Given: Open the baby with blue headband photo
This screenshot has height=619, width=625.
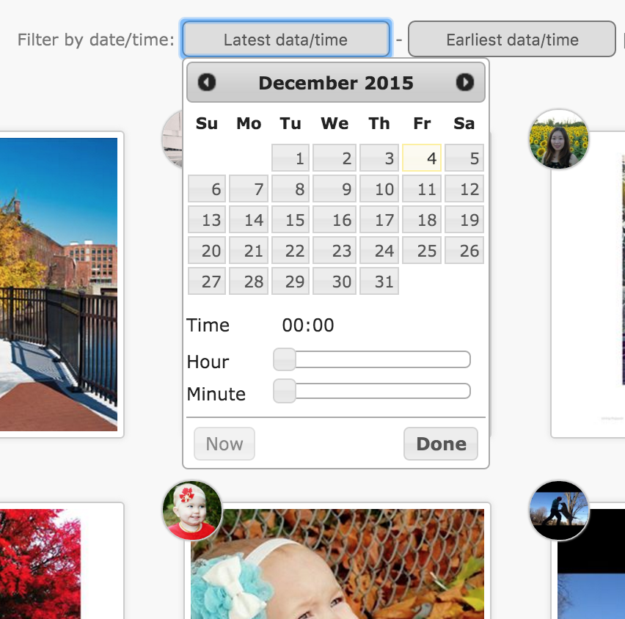Looking at the screenshot, I should (x=336, y=565).
